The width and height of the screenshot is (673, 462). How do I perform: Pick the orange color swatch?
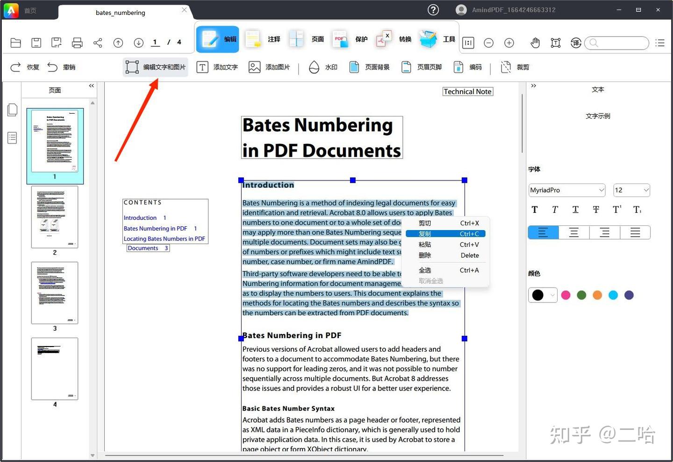[597, 295]
